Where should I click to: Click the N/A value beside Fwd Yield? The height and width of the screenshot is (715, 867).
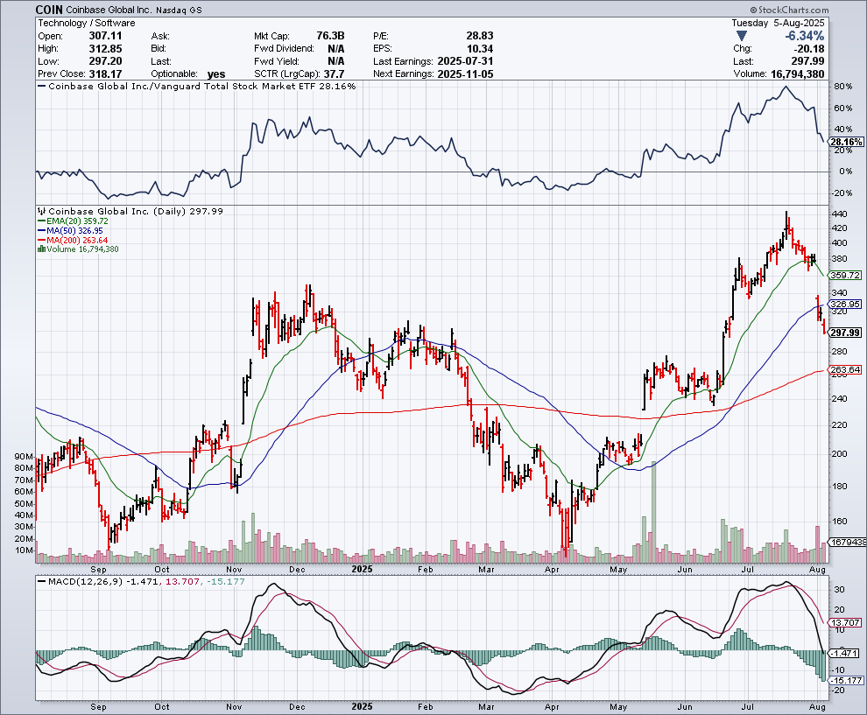[x=335, y=61]
